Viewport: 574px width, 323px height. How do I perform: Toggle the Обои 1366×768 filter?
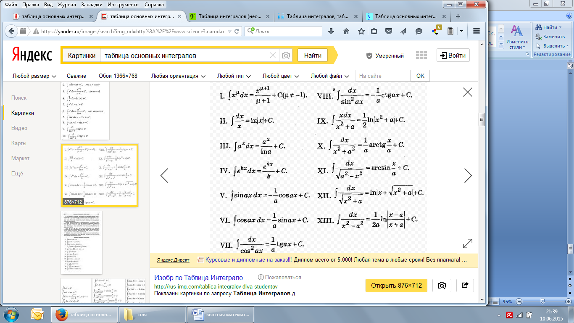pyautogui.click(x=118, y=76)
